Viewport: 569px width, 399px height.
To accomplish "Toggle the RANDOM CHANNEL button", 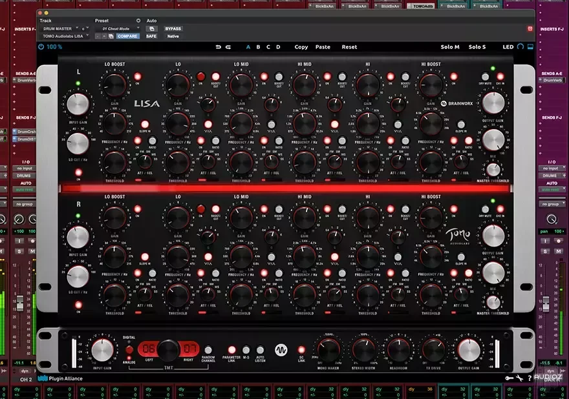I will coord(208,350).
